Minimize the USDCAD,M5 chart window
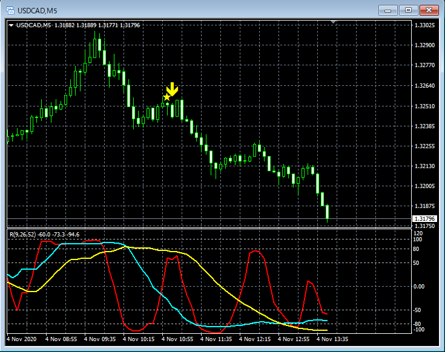445x352 pixels. 387,10
